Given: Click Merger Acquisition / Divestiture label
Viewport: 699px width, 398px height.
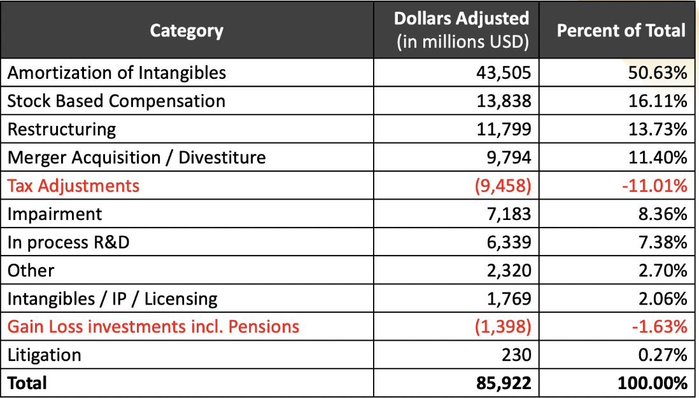Looking at the screenshot, I should point(136,157).
